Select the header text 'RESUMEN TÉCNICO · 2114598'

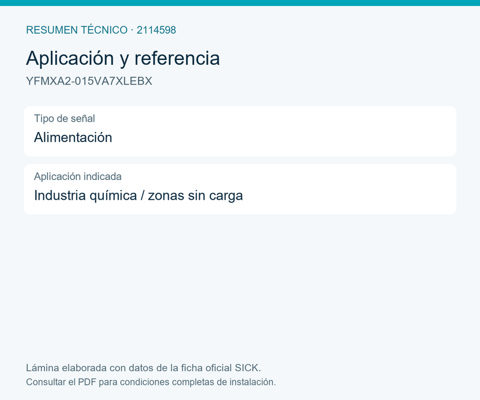[x=101, y=30]
